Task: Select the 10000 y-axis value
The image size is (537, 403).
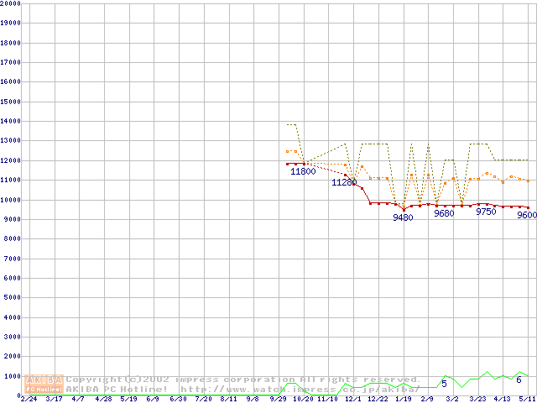Action: coord(10,200)
